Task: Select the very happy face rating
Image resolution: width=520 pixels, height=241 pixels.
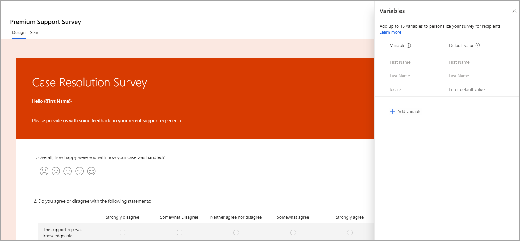Action: pos(91,171)
